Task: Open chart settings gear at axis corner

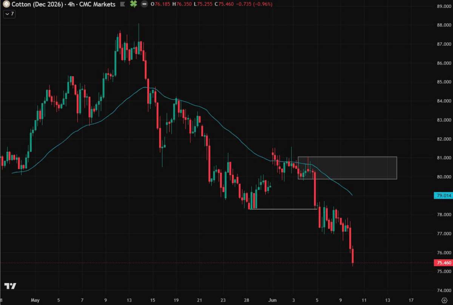Action: [x=444, y=300]
